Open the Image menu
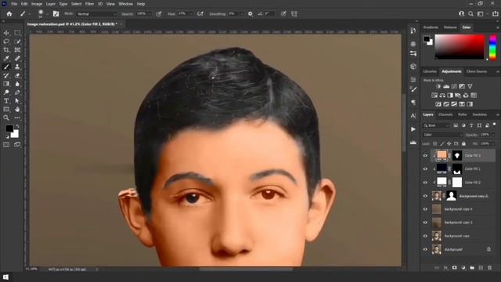The width and height of the screenshot is (501, 282). (37, 4)
